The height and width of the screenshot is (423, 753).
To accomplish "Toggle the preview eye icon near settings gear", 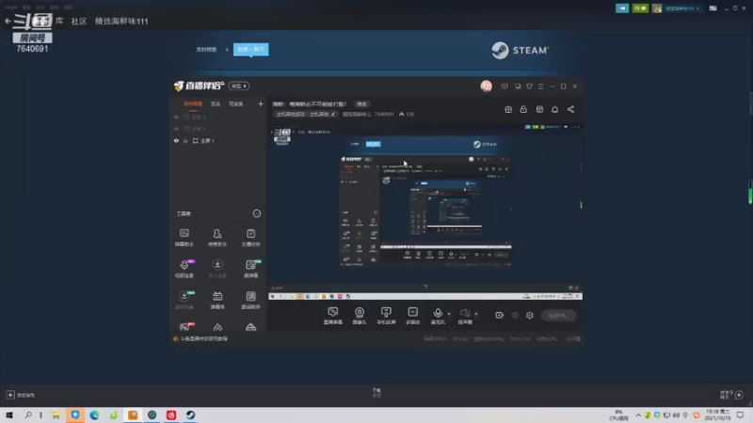I will (x=515, y=315).
